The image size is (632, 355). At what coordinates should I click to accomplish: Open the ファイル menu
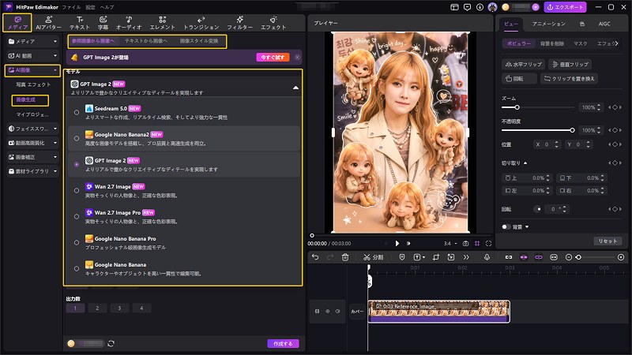tap(71, 7)
